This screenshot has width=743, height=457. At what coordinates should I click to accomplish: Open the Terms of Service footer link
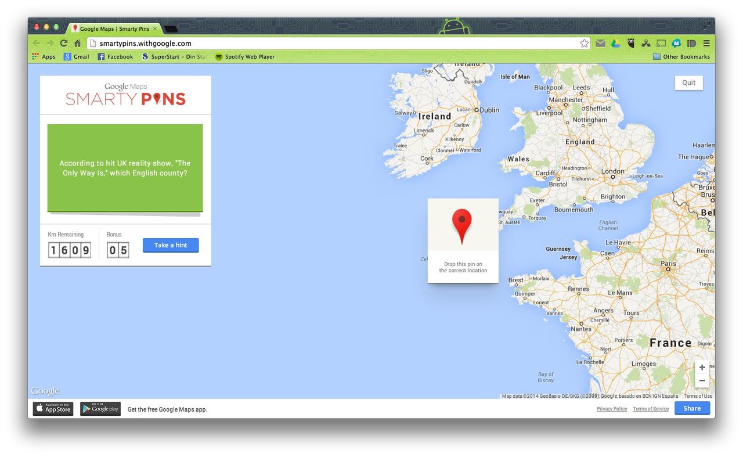coord(651,409)
